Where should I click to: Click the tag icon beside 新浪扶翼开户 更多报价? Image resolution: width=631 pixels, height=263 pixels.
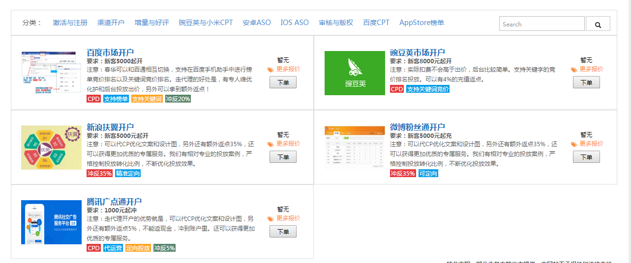(x=270, y=144)
